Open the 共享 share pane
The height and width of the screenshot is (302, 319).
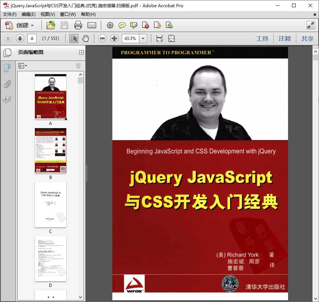click(x=307, y=39)
